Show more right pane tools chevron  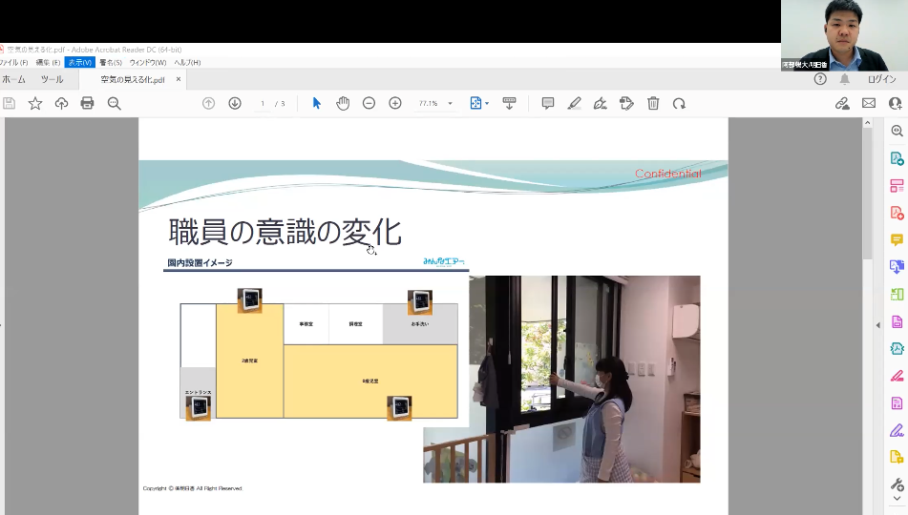coord(897,498)
